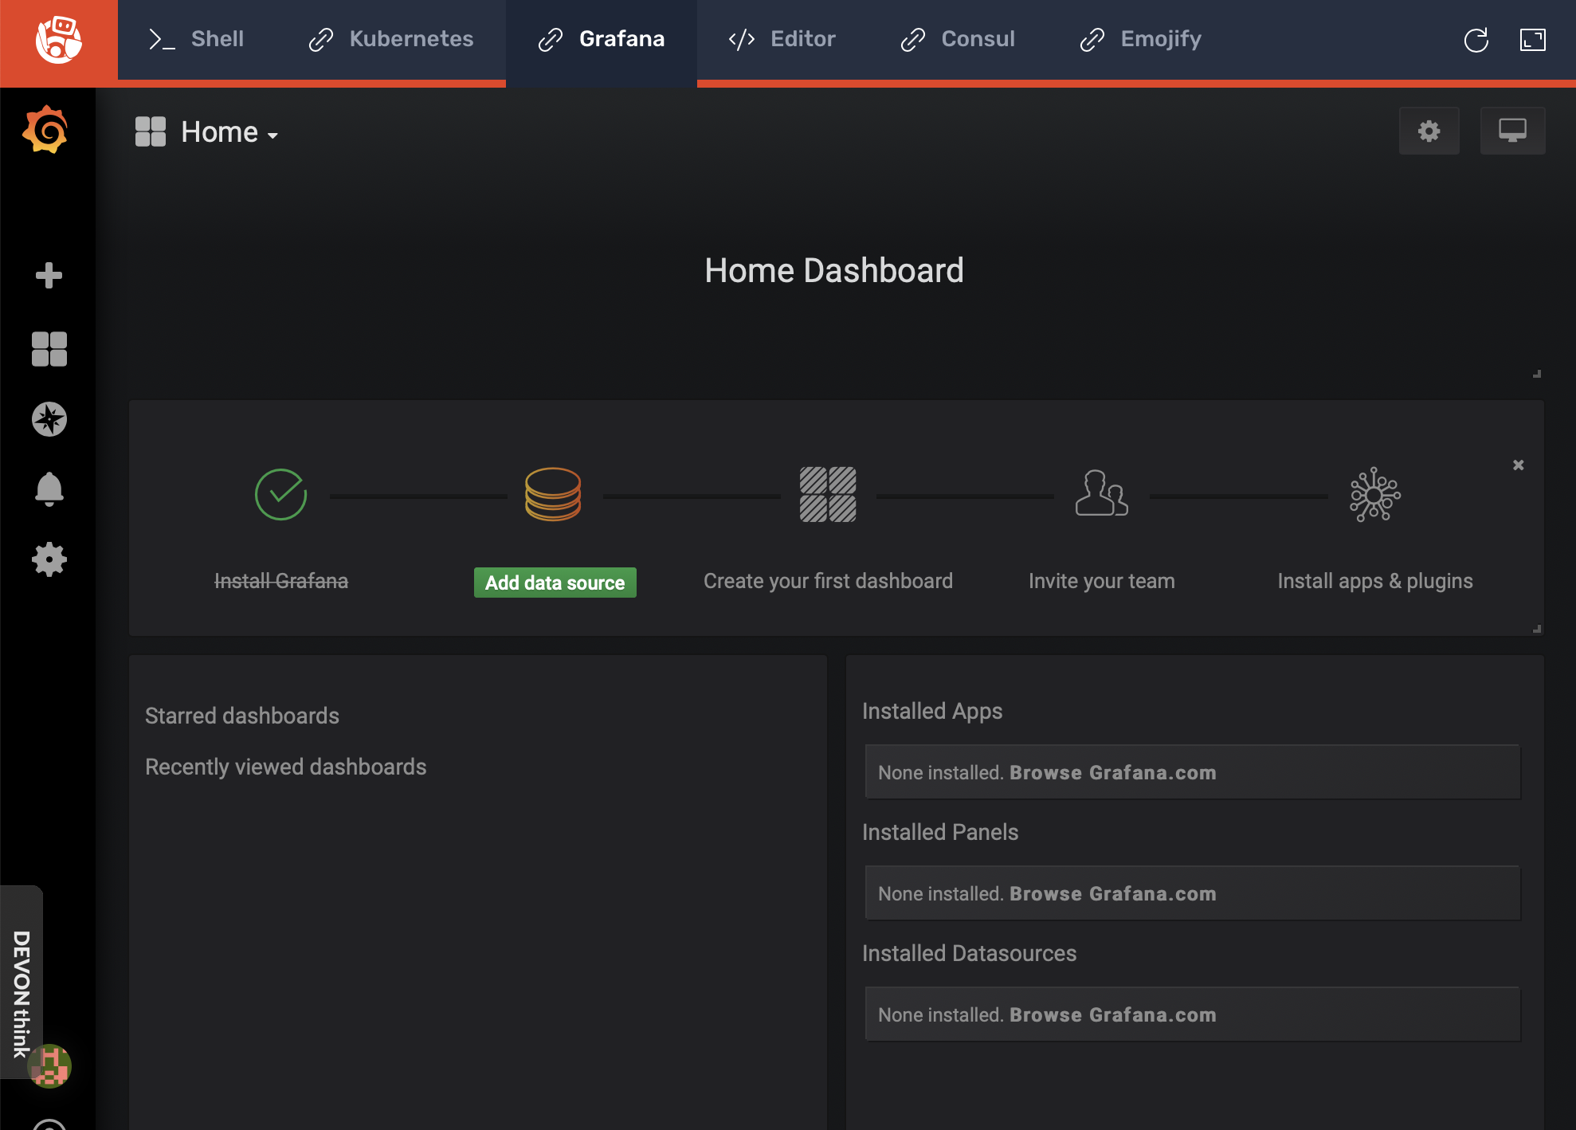The width and height of the screenshot is (1576, 1130).
Task: Open the Create plus menu
Action: tap(49, 276)
